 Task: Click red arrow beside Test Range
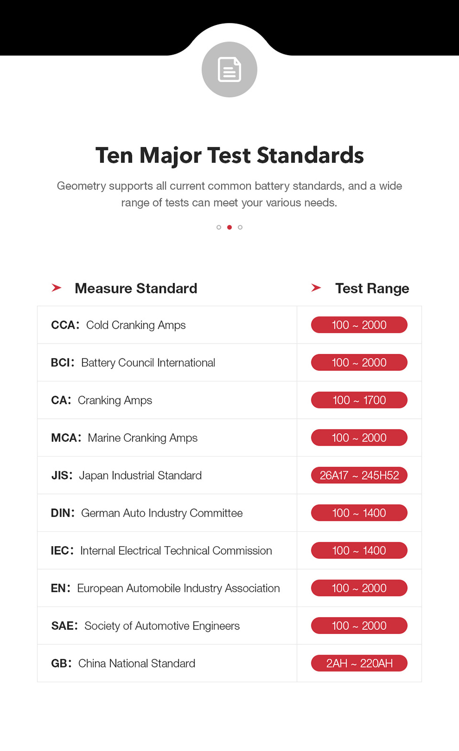pos(316,288)
